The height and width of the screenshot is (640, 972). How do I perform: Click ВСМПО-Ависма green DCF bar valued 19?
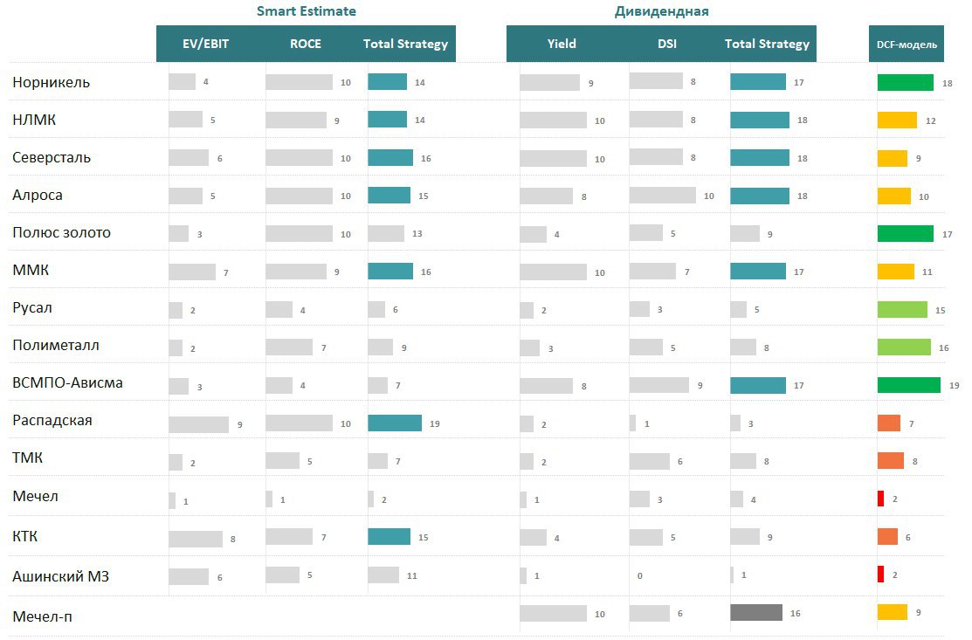click(x=909, y=385)
